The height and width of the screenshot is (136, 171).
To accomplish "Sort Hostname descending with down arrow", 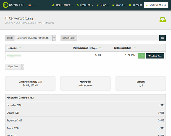I will (x=20, y=48).
